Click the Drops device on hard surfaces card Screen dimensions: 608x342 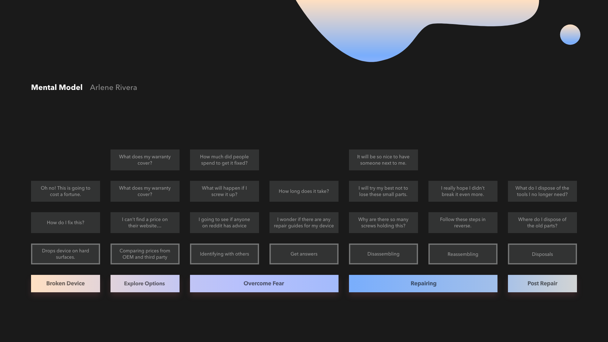pos(66,254)
